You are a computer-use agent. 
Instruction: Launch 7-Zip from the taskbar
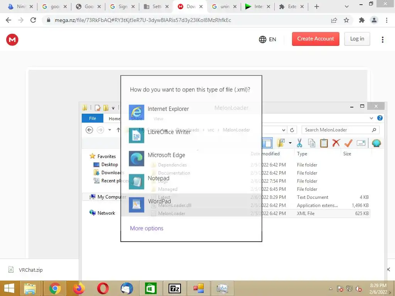pyautogui.click(x=175, y=288)
